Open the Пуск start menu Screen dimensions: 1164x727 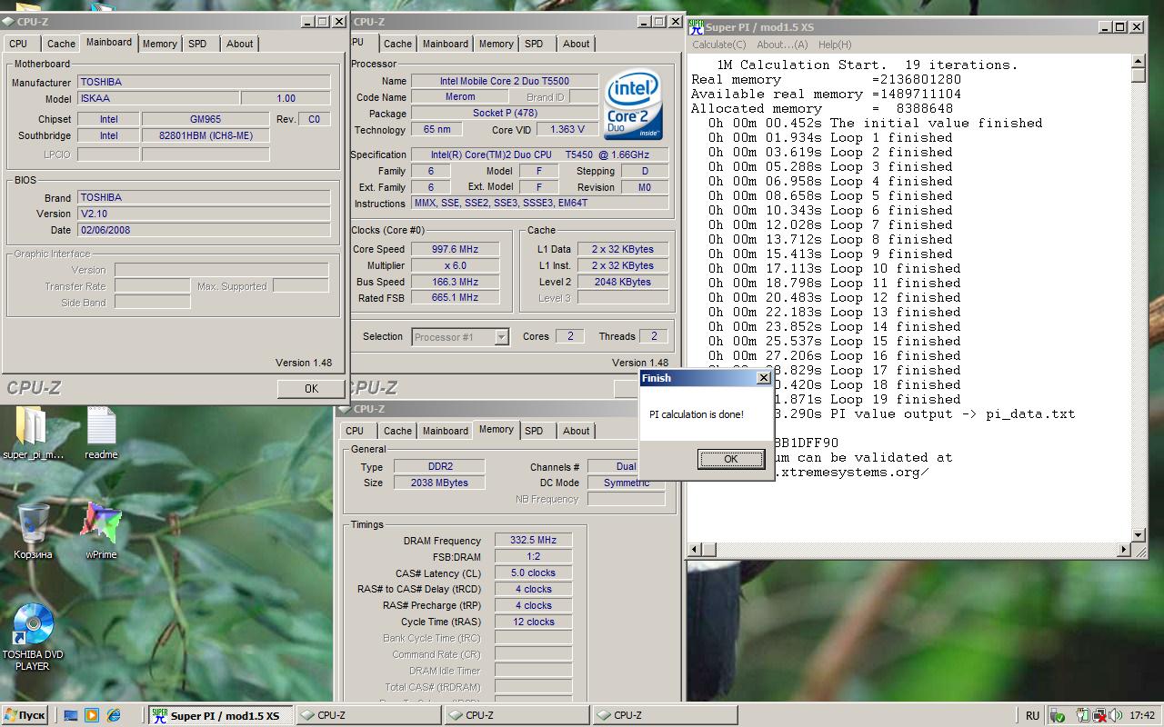point(25,715)
